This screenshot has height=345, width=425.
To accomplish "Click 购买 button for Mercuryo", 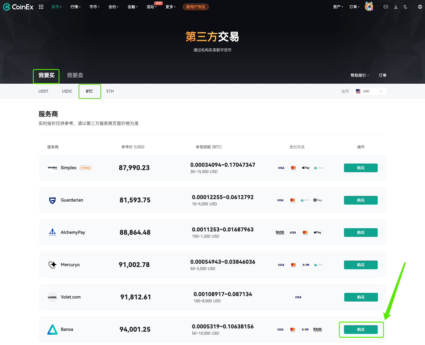I will tap(361, 265).
